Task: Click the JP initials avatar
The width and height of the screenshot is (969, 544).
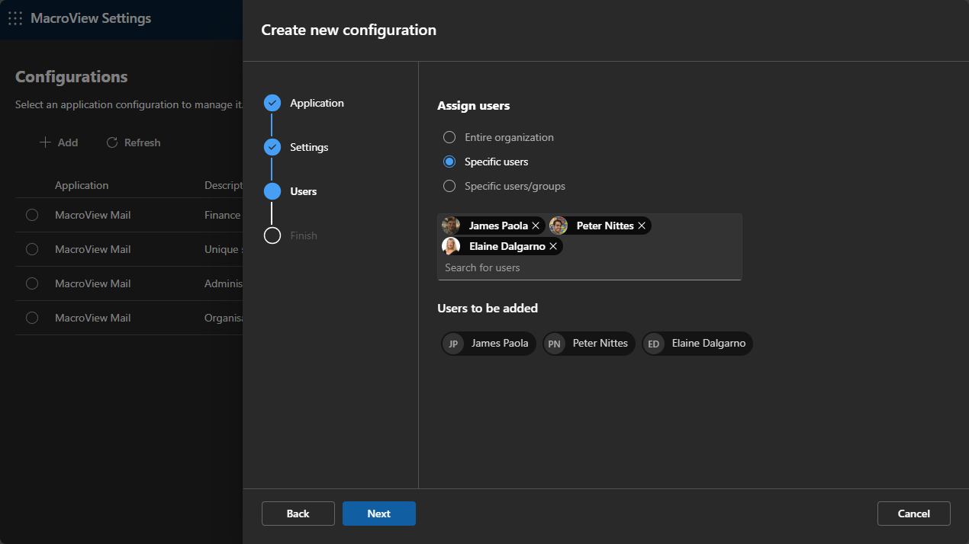Action: pos(453,344)
